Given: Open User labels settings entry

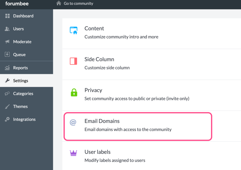Looking at the screenshot, I should 152,156.
